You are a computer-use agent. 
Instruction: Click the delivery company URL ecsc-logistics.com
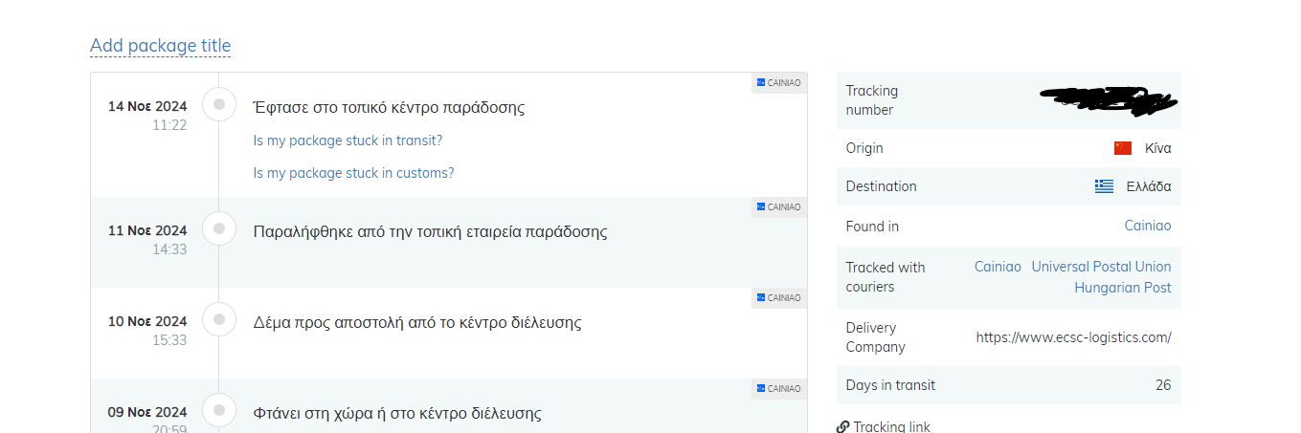[x=1074, y=337]
